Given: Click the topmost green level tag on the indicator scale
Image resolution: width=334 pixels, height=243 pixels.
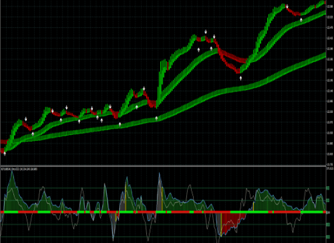Looking at the screenshot, I should (x=328, y=188).
